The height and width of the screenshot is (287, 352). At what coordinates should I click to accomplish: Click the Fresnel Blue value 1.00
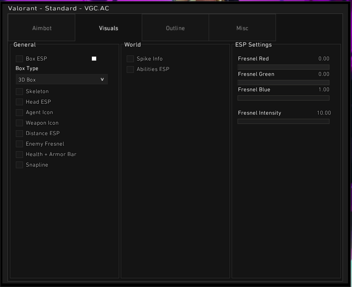324,90
